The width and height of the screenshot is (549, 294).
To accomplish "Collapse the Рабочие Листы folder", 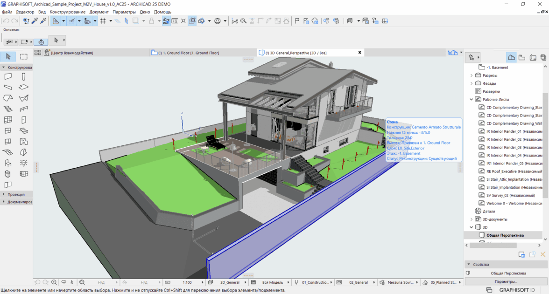I will [472, 99].
